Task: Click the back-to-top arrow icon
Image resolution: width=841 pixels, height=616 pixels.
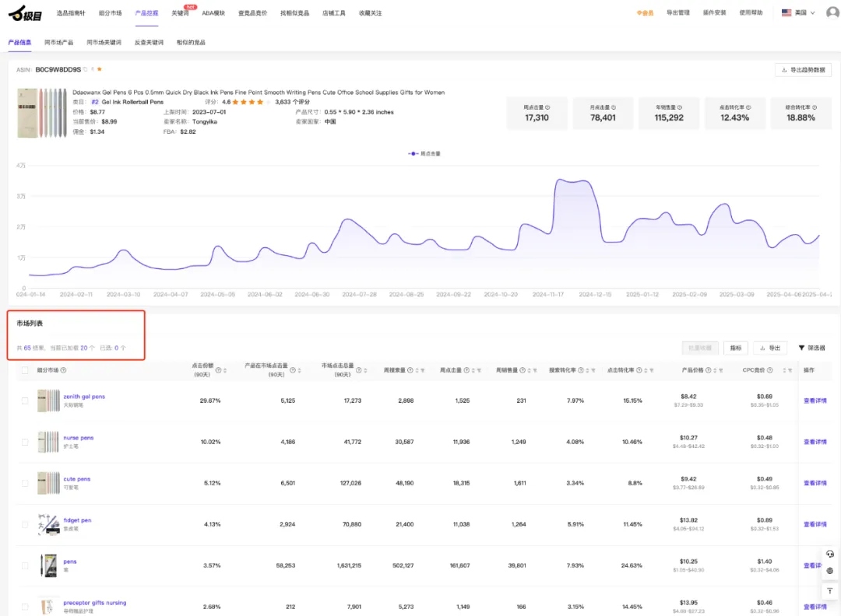Action: pos(830,591)
